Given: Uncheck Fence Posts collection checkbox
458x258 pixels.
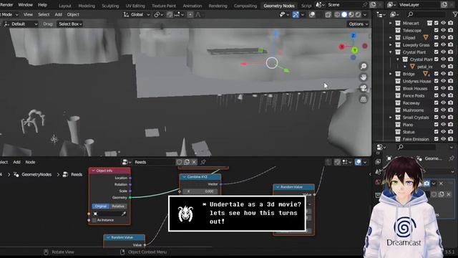Looking at the screenshot, I should (436, 95).
